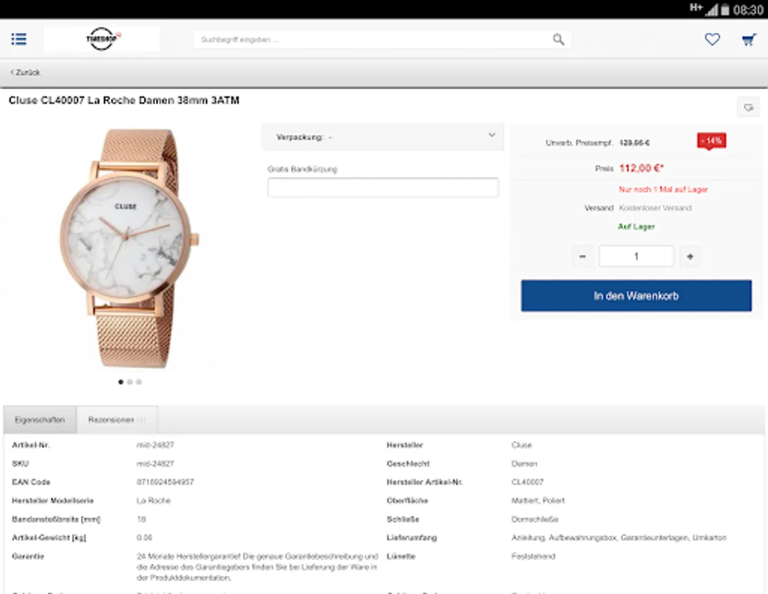768x594 pixels.
Task: Tap the Timeshop logo
Action: tap(102, 39)
